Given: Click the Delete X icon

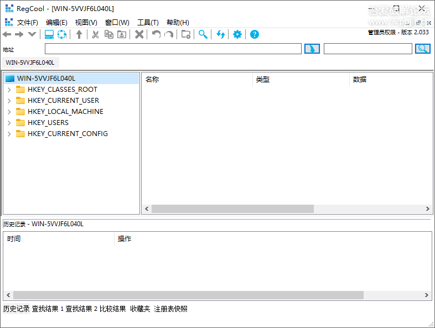Looking at the screenshot, I should pyautogui.click(x=139, y=34).
